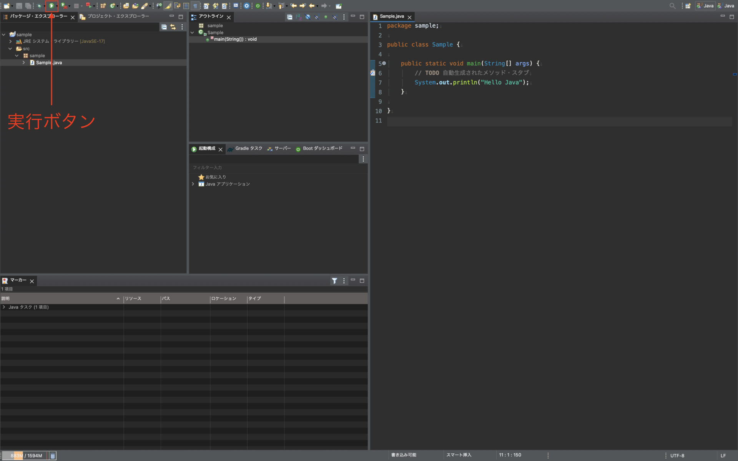Image resolution: width=738 pixels, height=461 pixels.
Task: Click the garbage collector trash icon
Action: click(x=53, y=456)
